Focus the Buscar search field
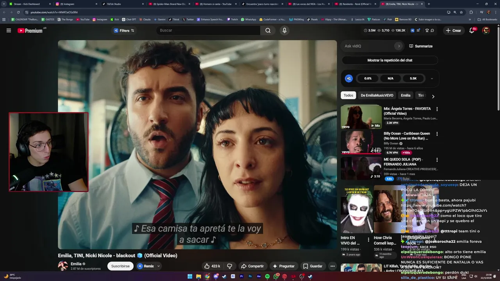Viewport: 500px width, 281px height. [x=208, y=30]
